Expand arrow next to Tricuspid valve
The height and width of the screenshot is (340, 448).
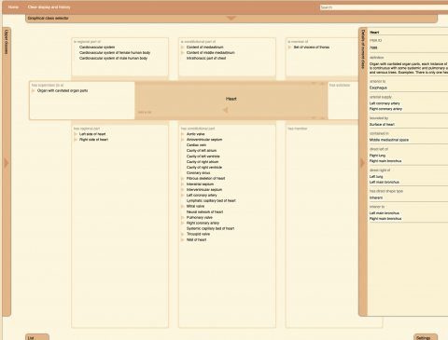[183, 234]
